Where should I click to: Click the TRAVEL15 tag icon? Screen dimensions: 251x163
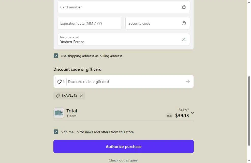[58, 96]
